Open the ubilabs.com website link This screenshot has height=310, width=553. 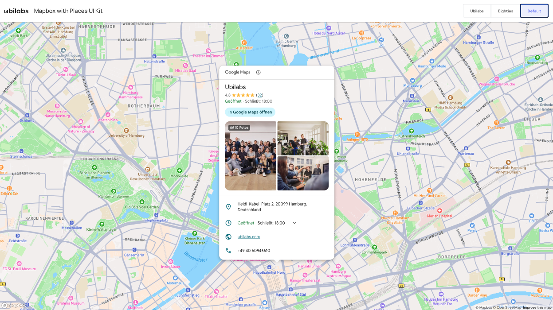pyautogui.click(x=249, y=236)
